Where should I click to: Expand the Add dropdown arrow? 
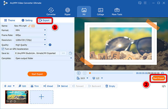point(14,86)
